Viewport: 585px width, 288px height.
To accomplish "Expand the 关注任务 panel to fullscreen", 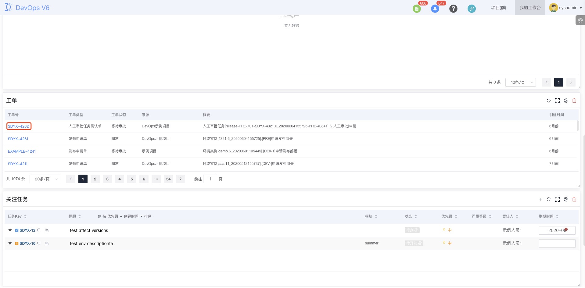I will pyautogui.click(x=557, y=199).
